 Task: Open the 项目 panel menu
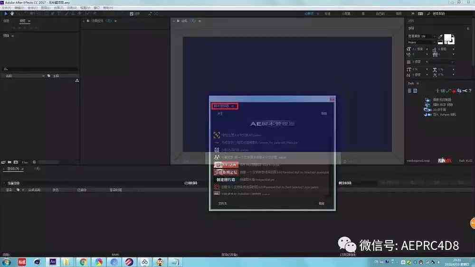click(x=12, y=36)
